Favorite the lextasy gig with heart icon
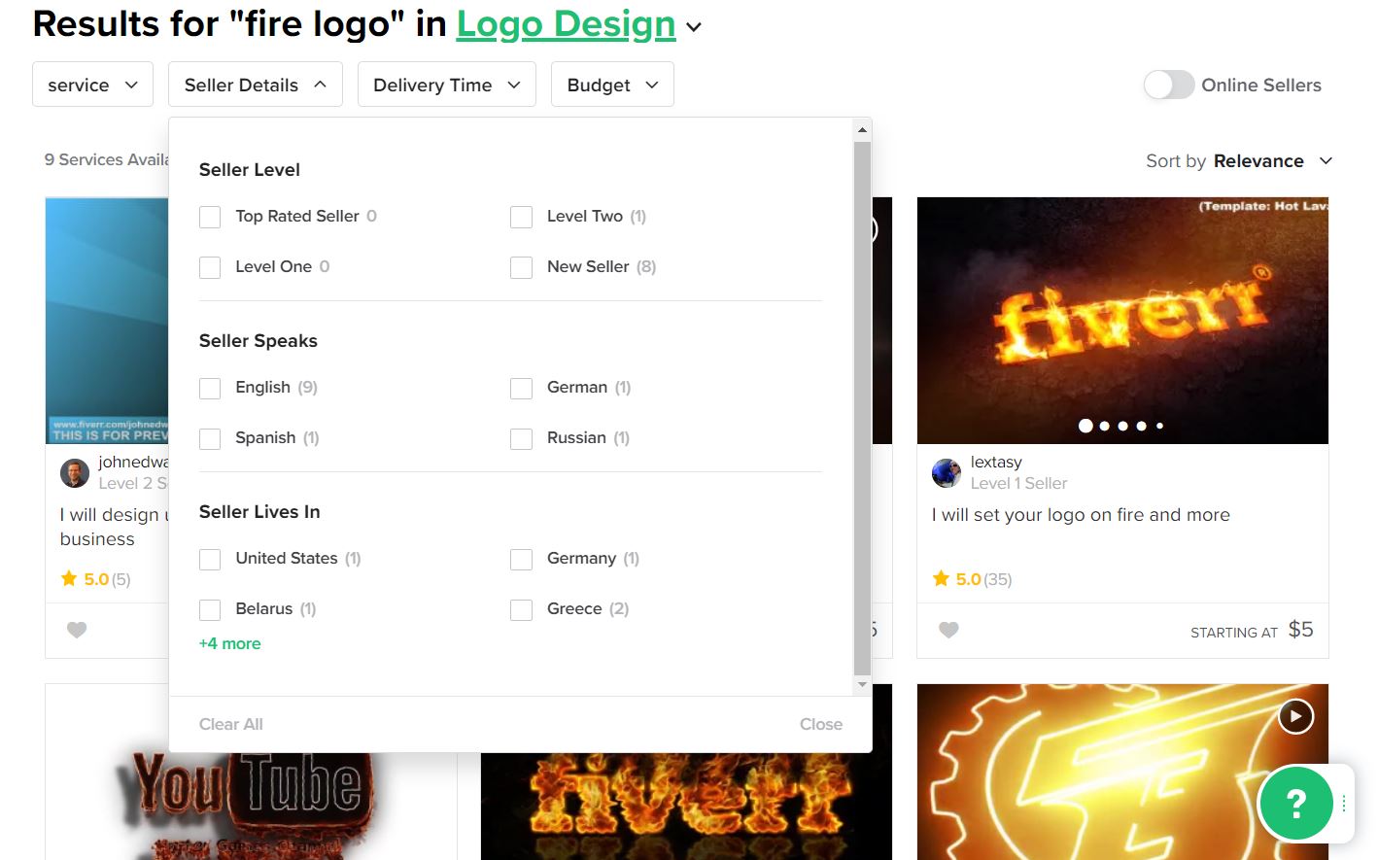The image size is (1378, 860). [x=949, y=630]
